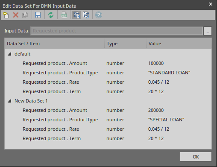217x167 pixels.
Task: Click the Input Data browse ellipsis button
Action: (x=208, y=31)
